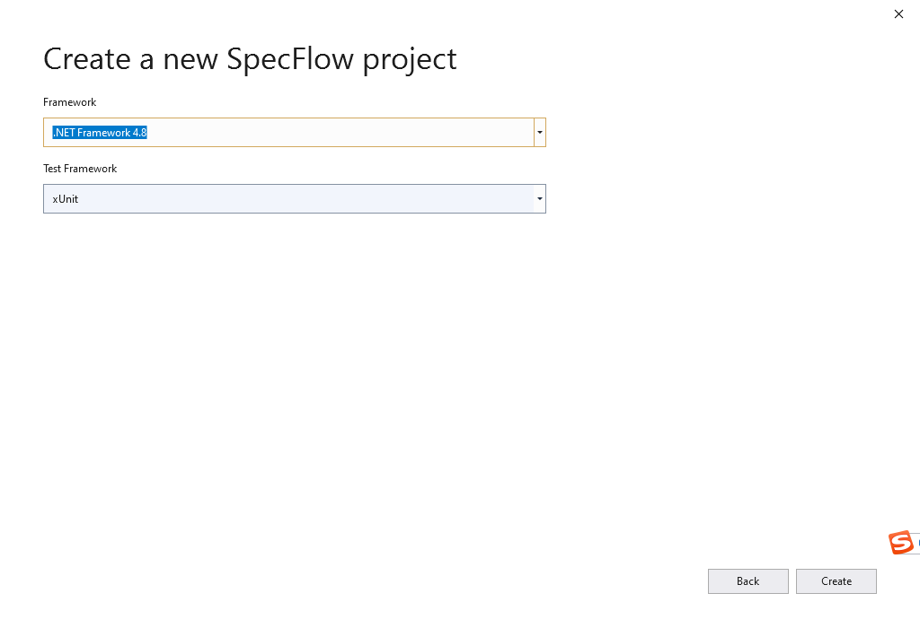Pick a different .NET Framework version
Image resolution: width=920 pixels, height=637 pixels.
point(539,132)
